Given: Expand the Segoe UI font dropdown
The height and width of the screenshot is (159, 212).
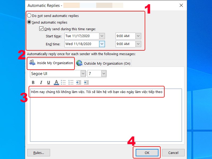Looking at the screenshot, I should coord(83,74).
